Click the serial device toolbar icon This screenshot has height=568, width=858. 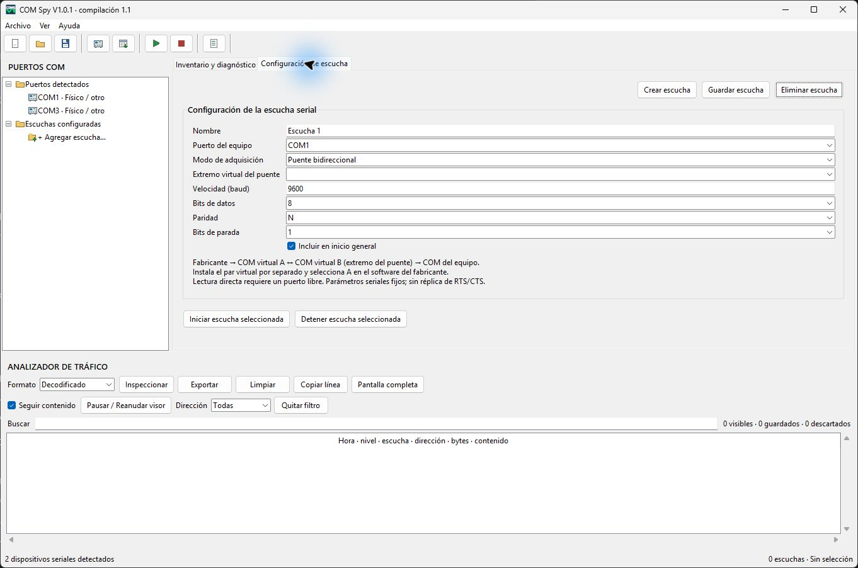(98, 43)
